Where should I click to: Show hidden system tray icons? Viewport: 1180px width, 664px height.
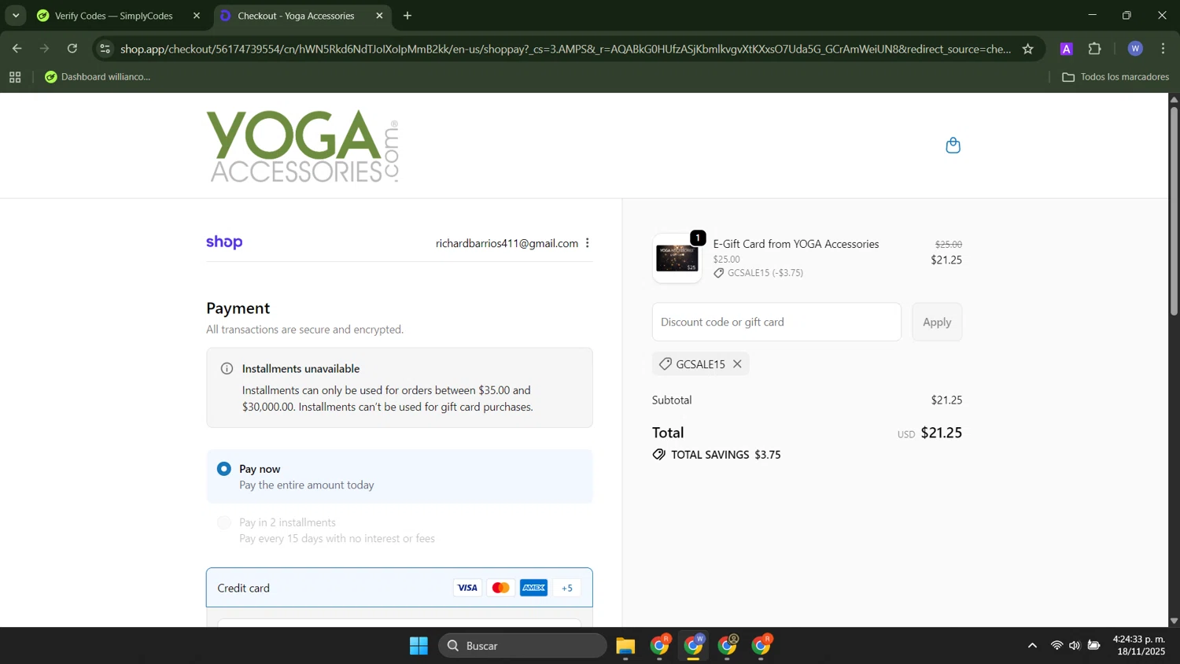point(1032,646)
